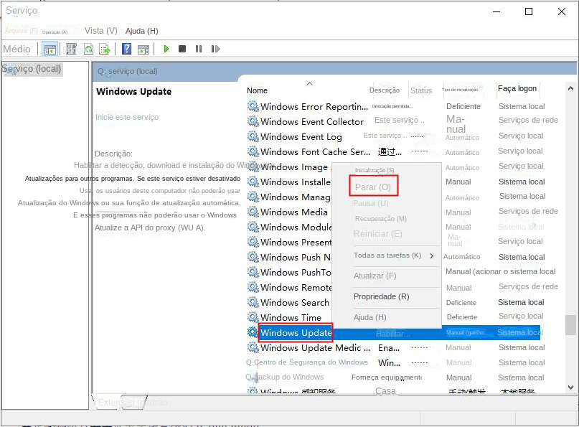Toggle the console tree pane icon
This screenshot has height=427, width=579.
pyautogui.click(x=50, y=49)
